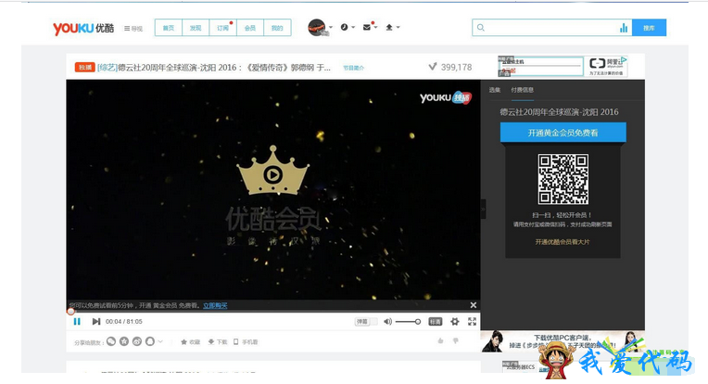708x384 pixels.
Task: Expand the history dropdown arrow
Action: point(353,27)
